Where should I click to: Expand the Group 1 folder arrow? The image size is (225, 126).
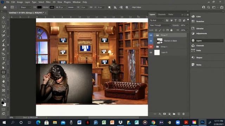point(155,47)
